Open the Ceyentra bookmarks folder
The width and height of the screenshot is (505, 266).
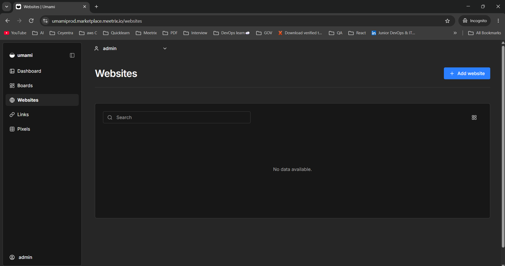click(61, 33)
